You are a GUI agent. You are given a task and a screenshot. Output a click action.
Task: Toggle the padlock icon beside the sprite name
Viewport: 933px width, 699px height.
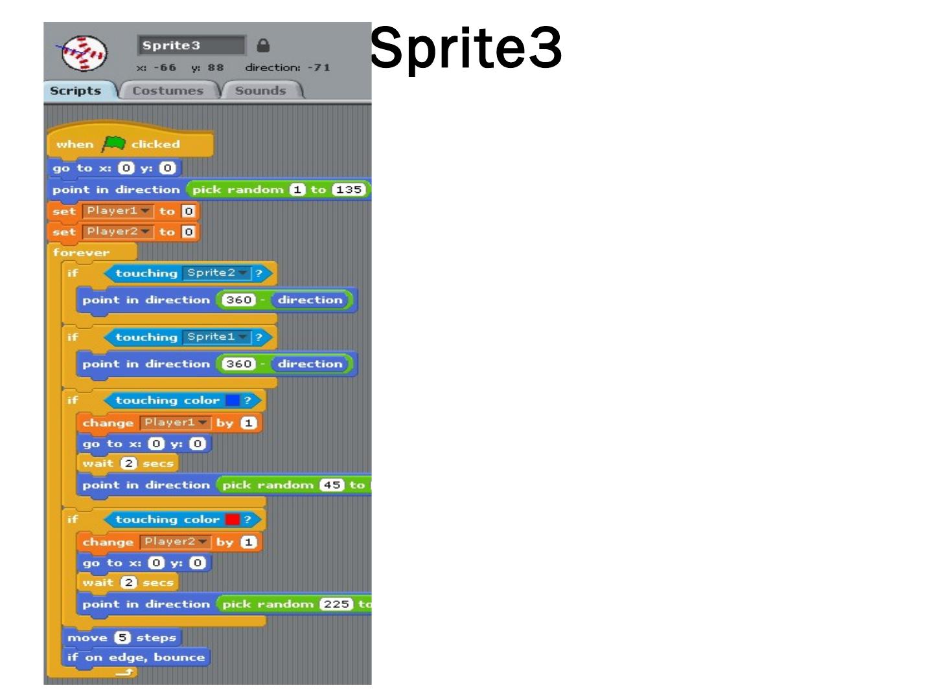pos(262,45)
